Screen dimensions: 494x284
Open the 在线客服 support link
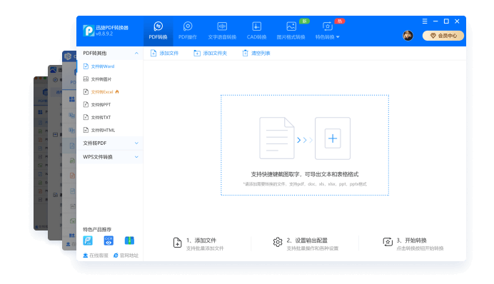(96, 255)
